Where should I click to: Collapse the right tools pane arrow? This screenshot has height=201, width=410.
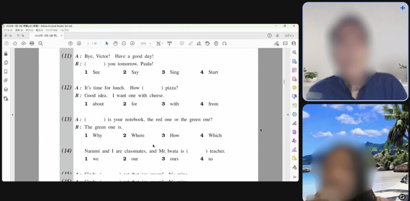[x=287, y=115]
